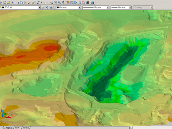Click the Zoom Previous icon

63,3
